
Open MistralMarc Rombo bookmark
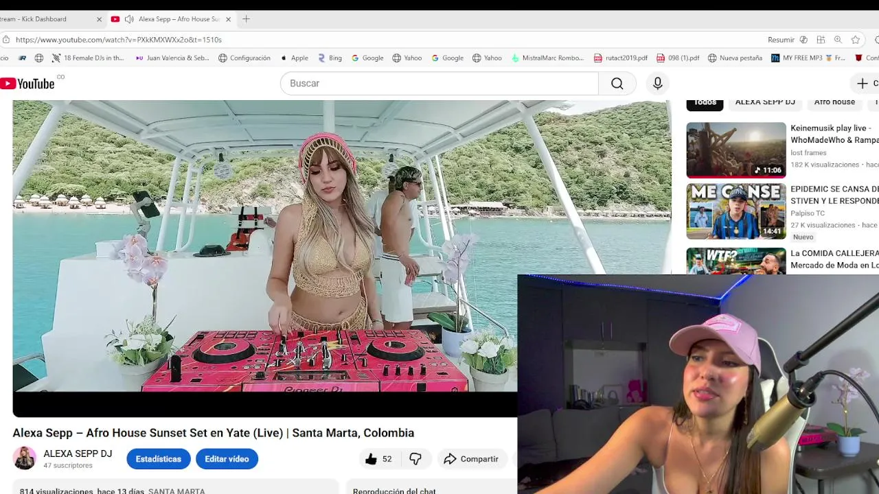(x=547, y=58)
